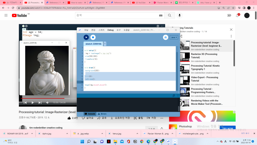This screenshot has height=145, width=257.
Task: Download video with 오프라인 저장
Action: pos(120,118)
